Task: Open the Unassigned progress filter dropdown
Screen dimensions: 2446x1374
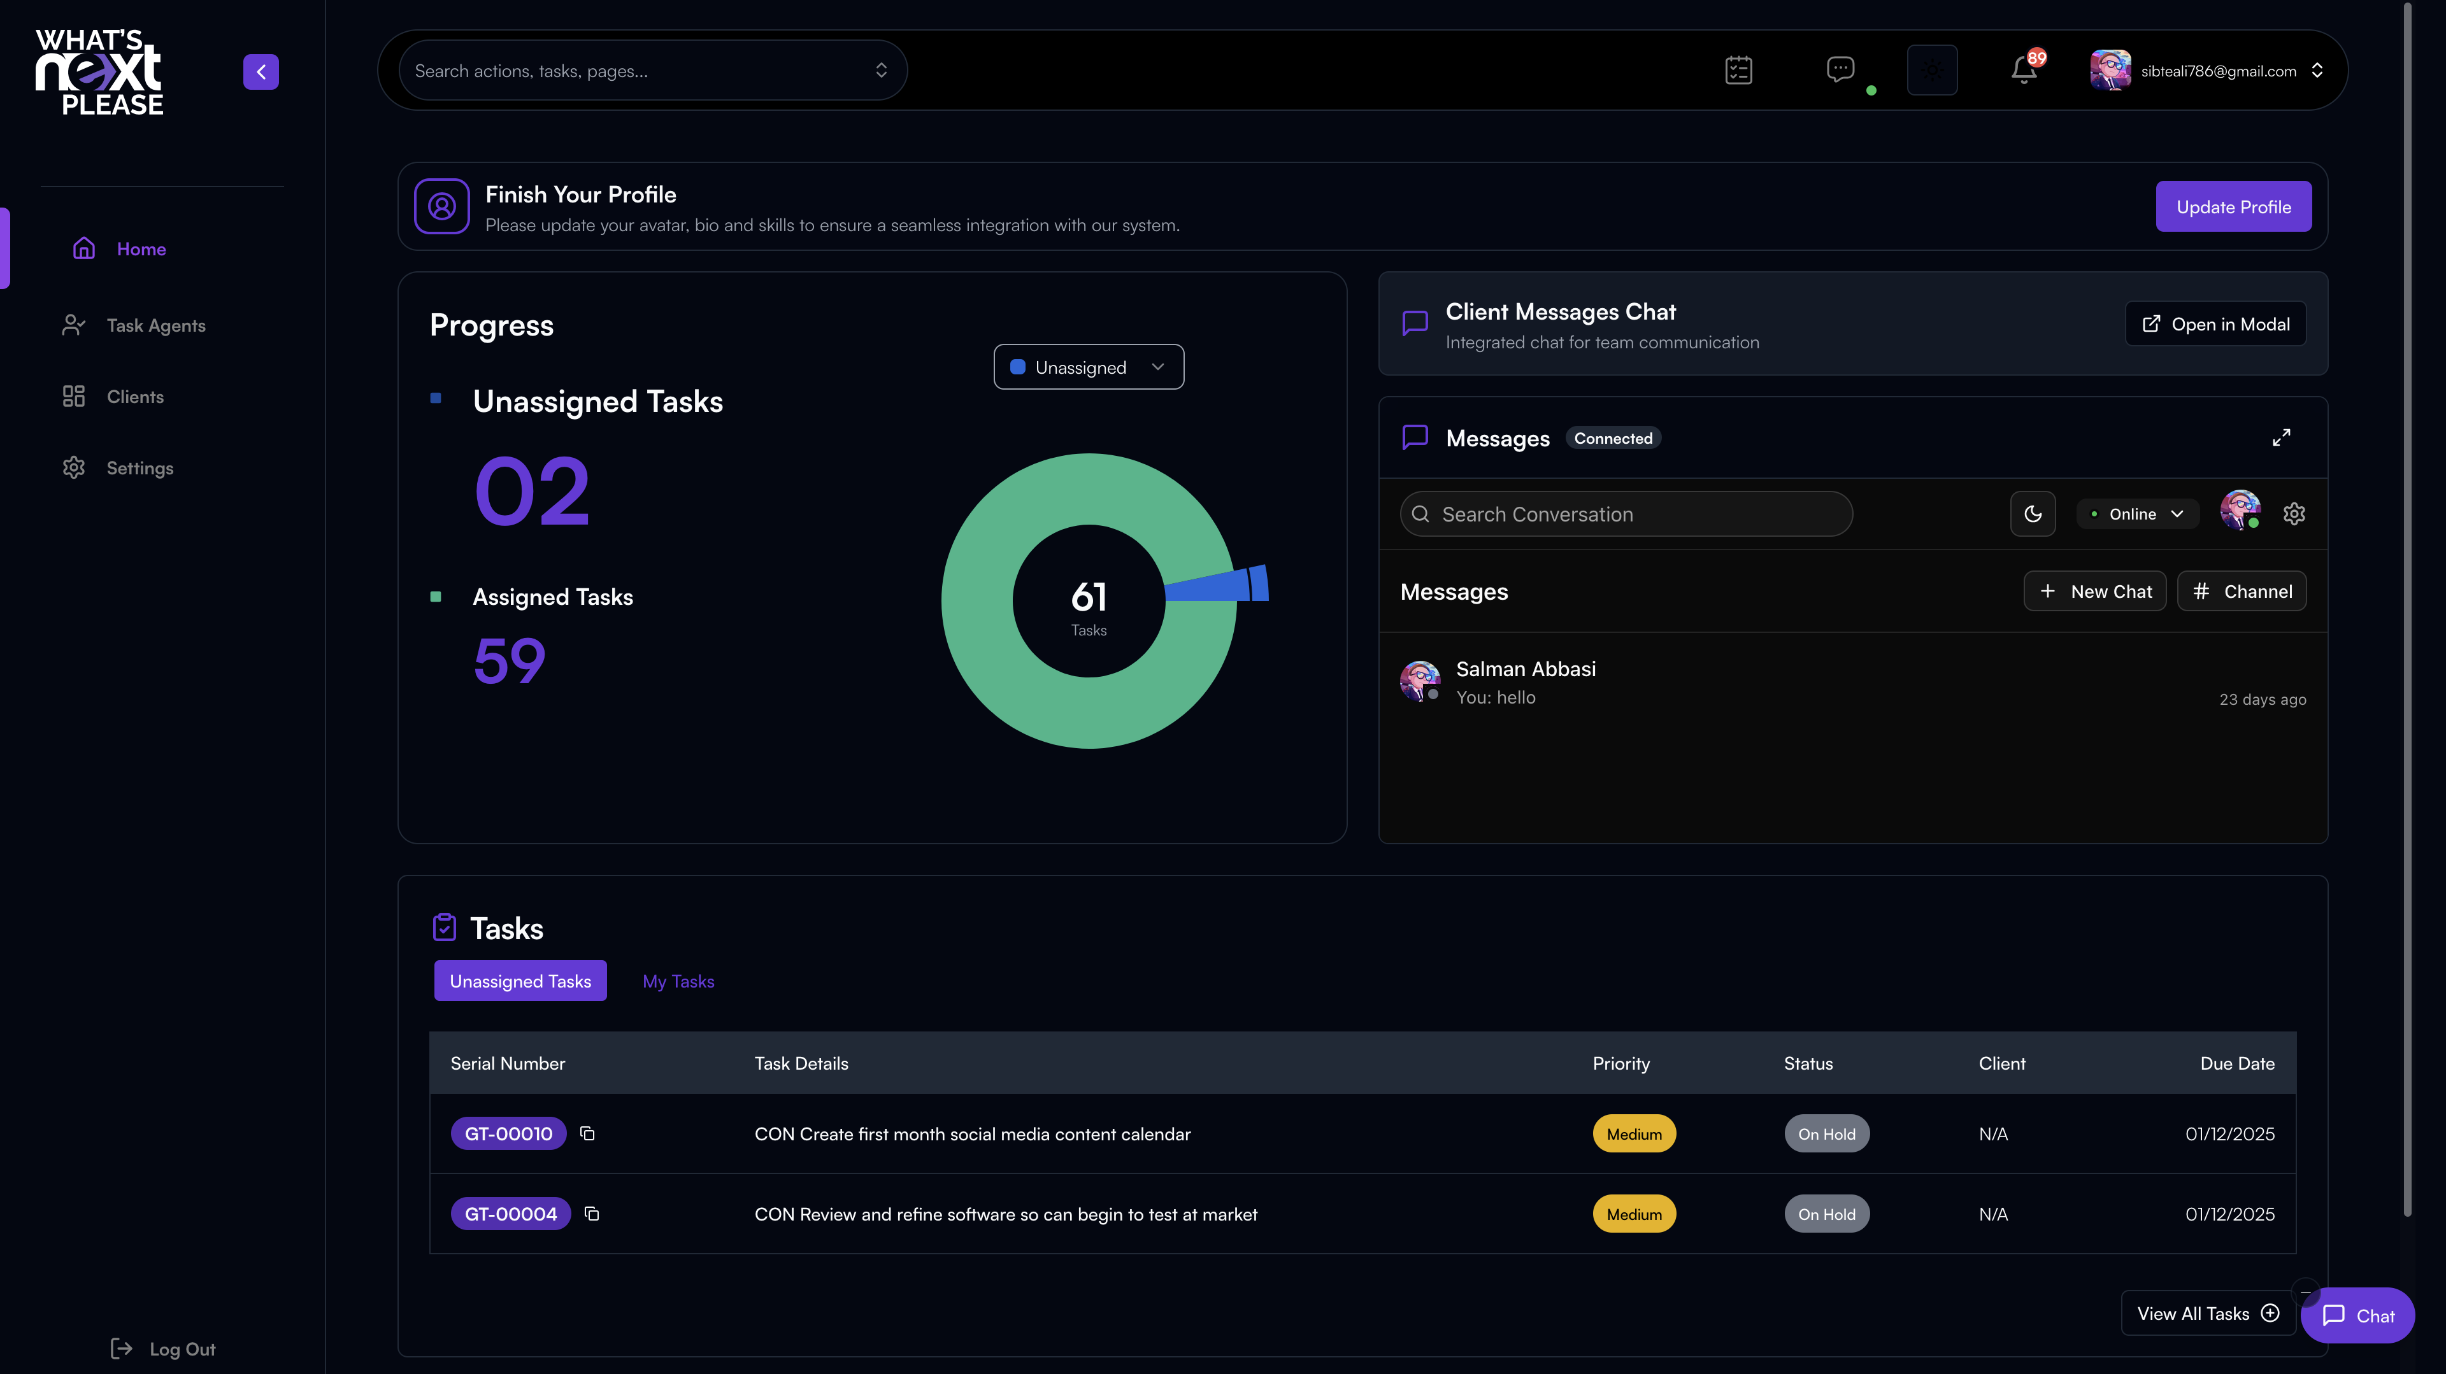Action: click(1088, 367)
